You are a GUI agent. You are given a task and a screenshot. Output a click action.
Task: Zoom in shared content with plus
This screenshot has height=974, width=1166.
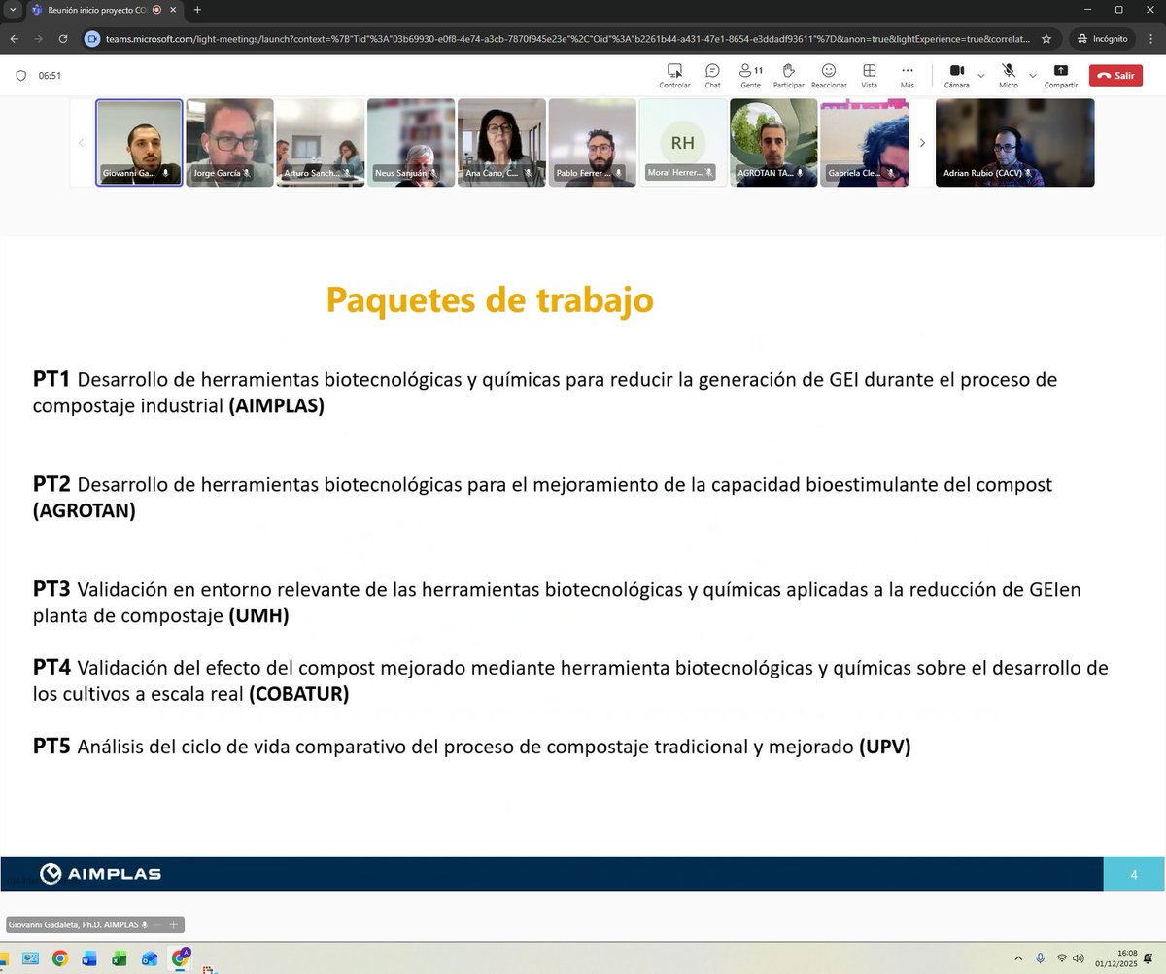pyautogui.click(x=174, y=924)
